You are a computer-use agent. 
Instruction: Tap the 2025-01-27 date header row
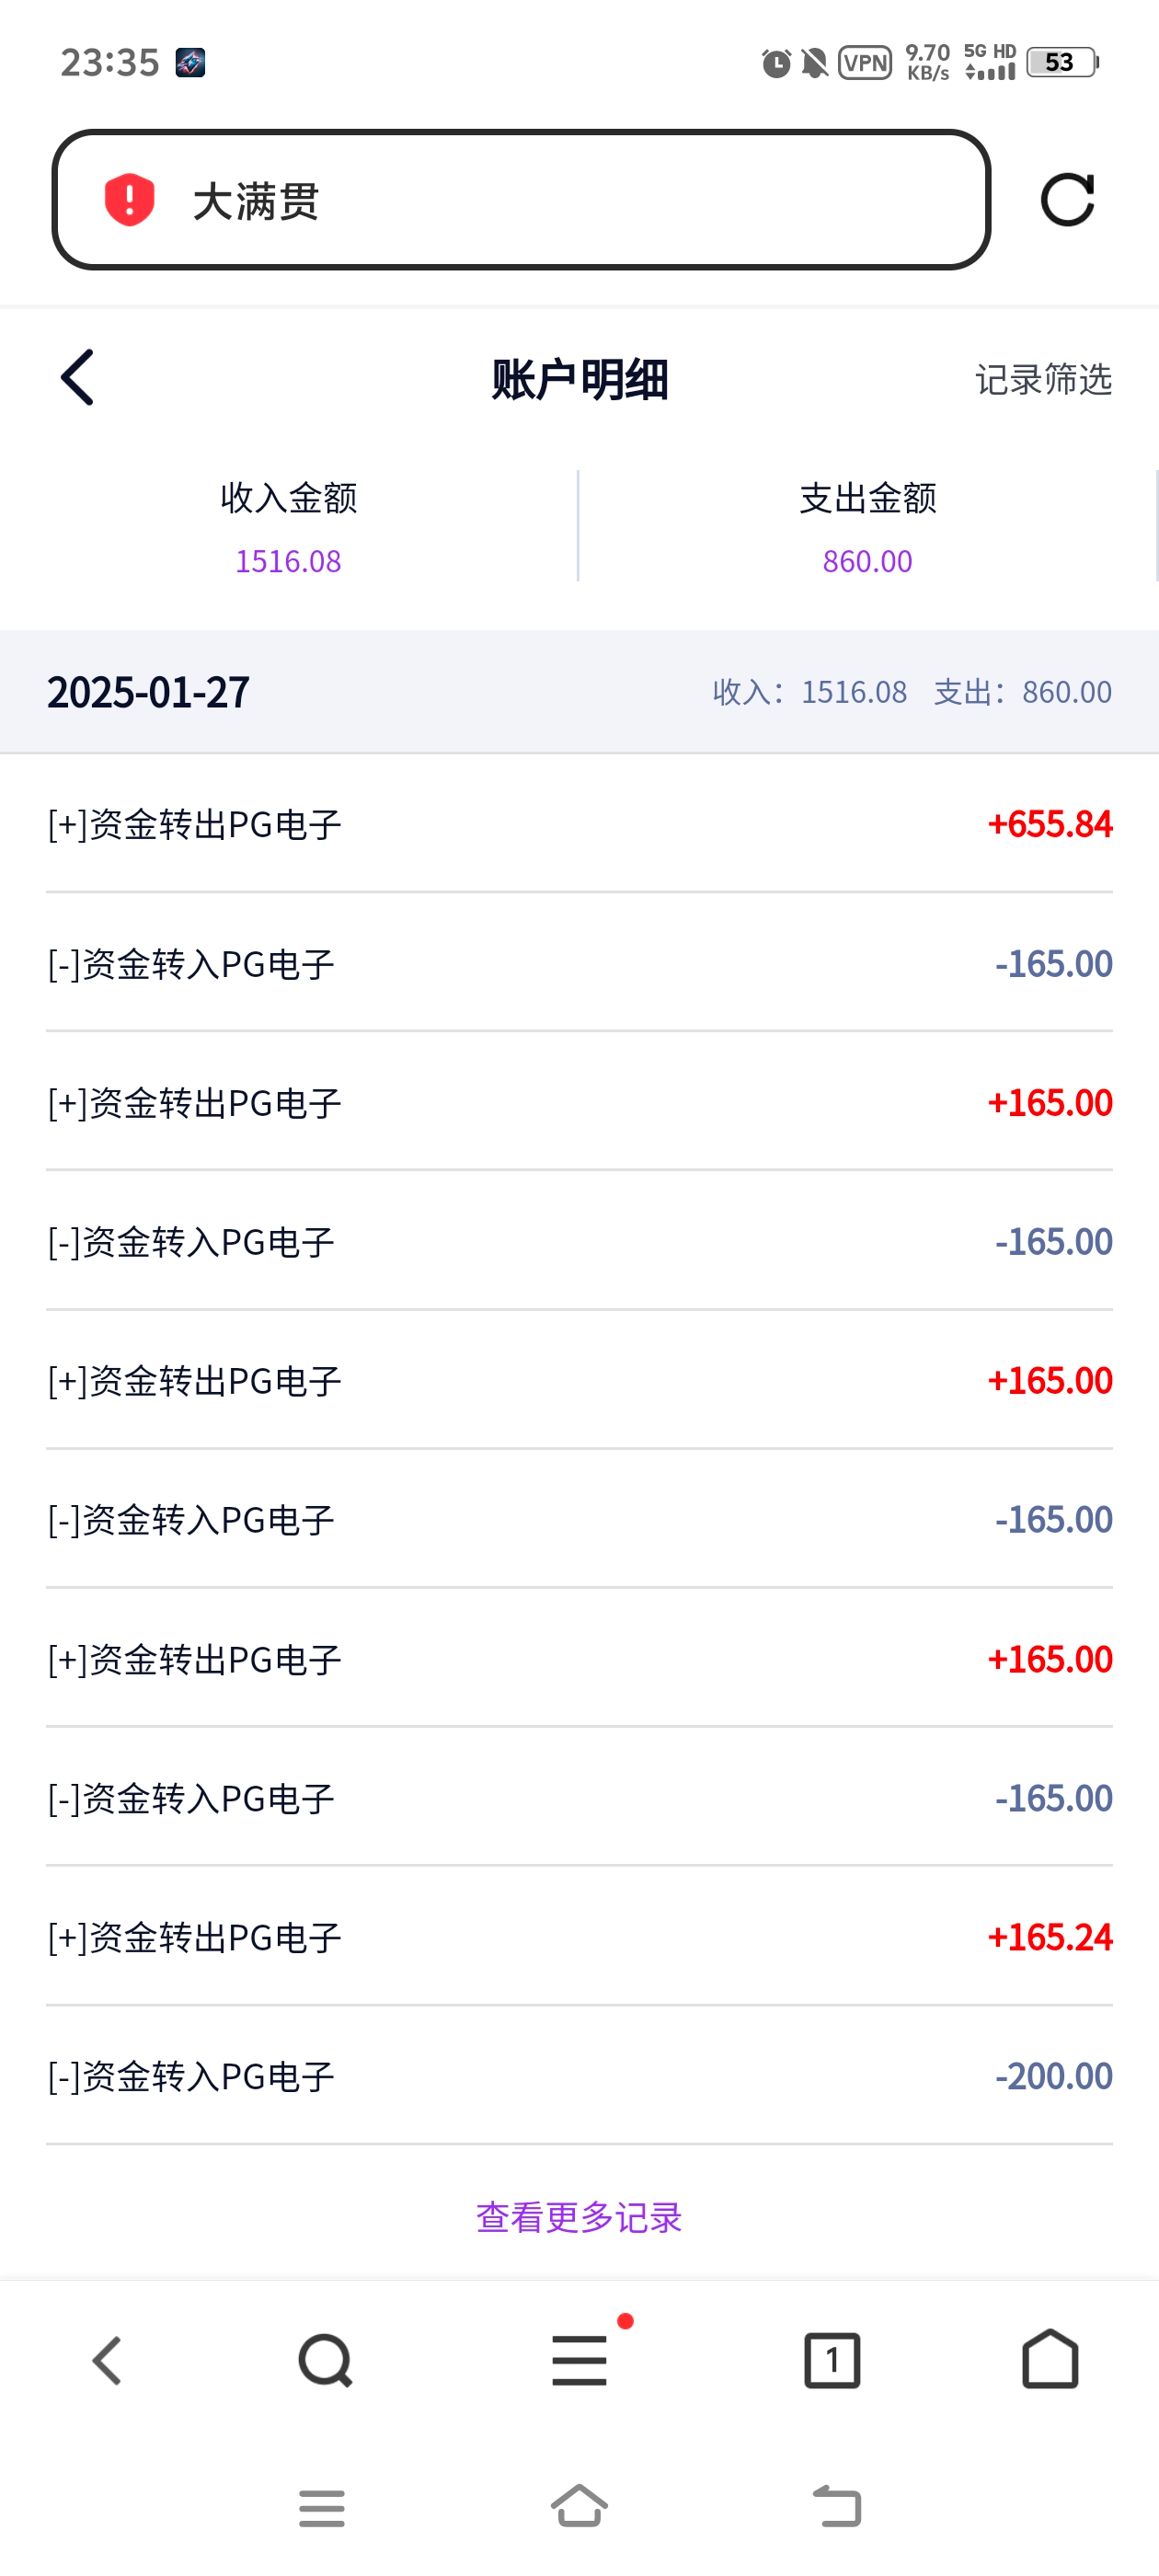pos(579,692)
